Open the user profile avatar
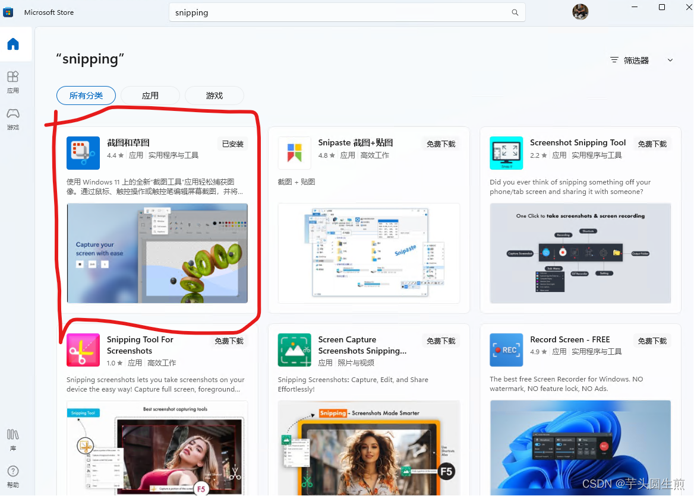Viewport: 694px width, 496px height. 581,12
